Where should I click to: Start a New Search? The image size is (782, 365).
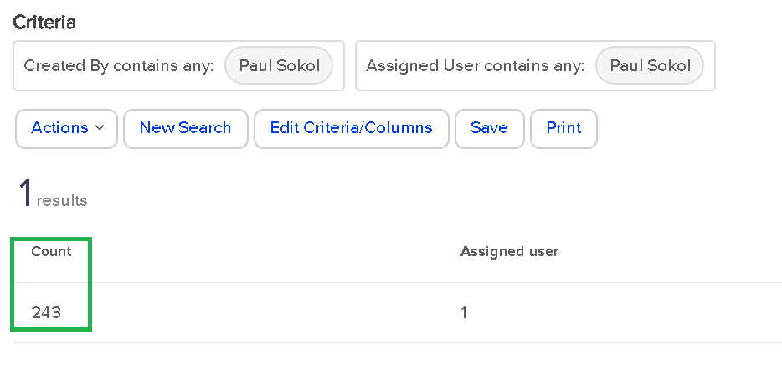point(185,128)
